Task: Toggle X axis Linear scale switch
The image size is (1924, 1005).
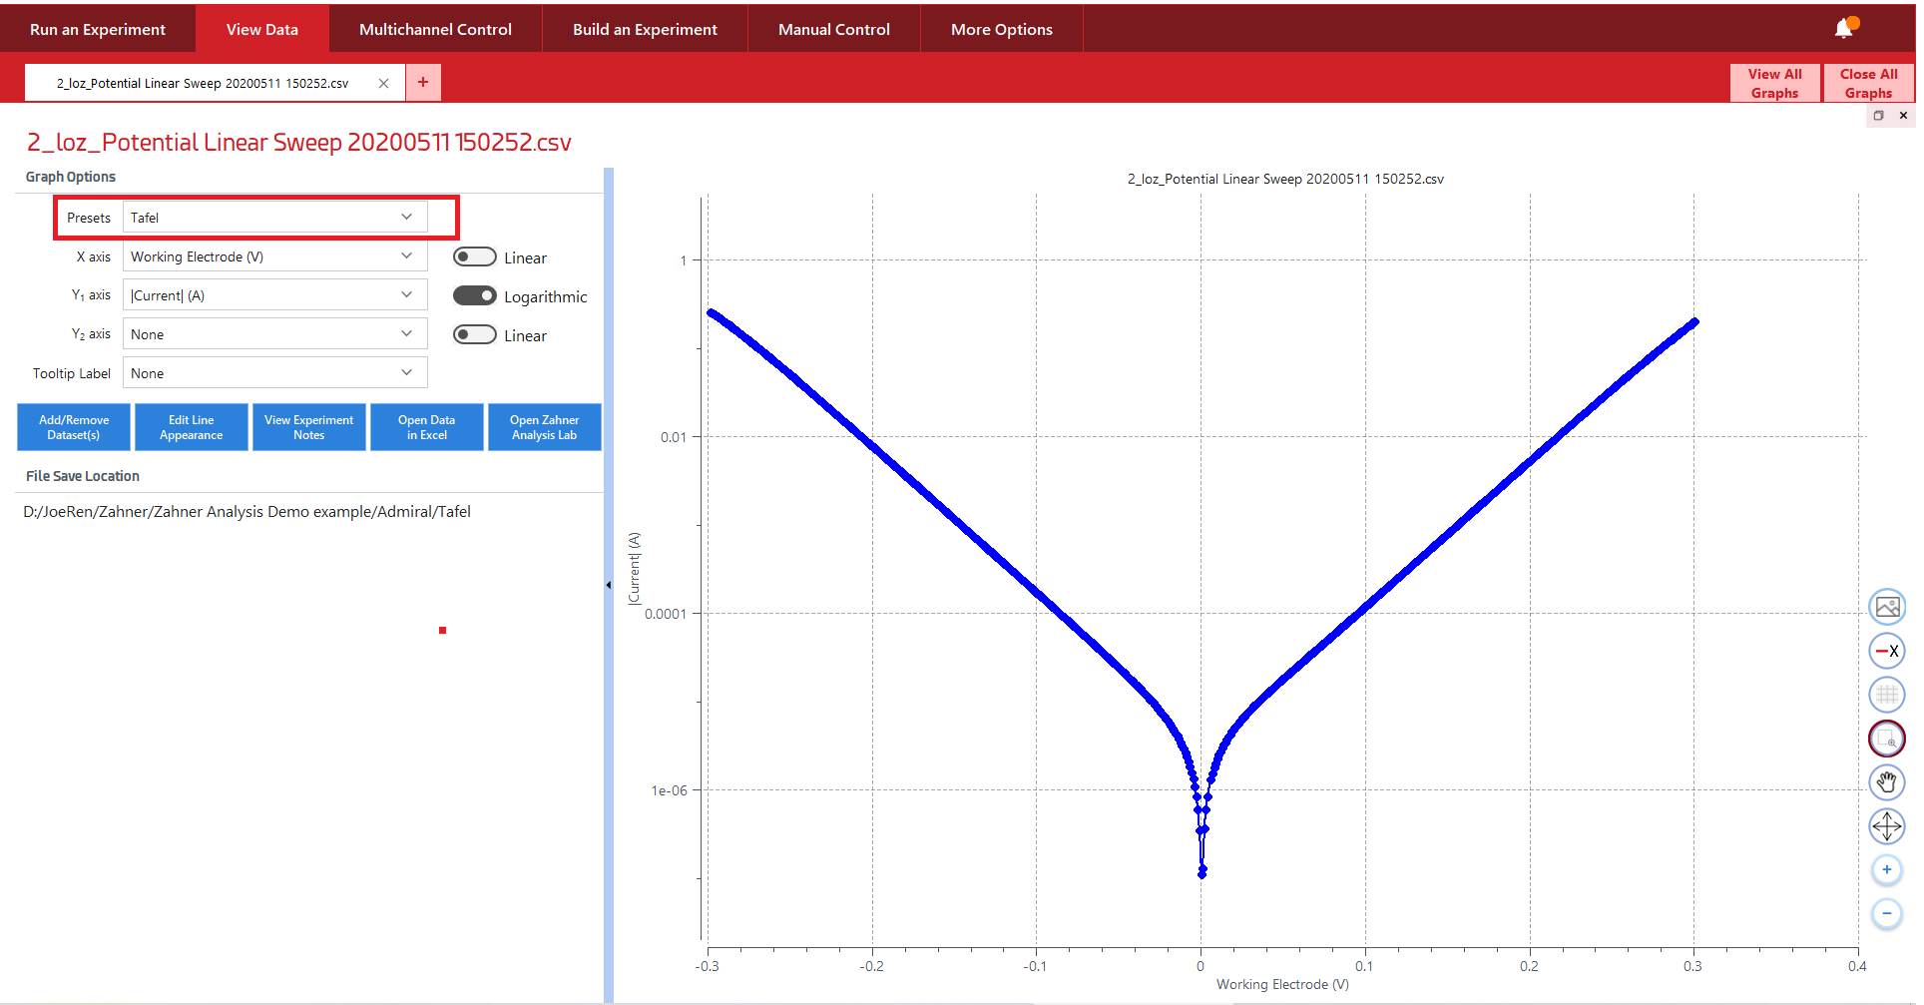Action: tap(475, 257)
